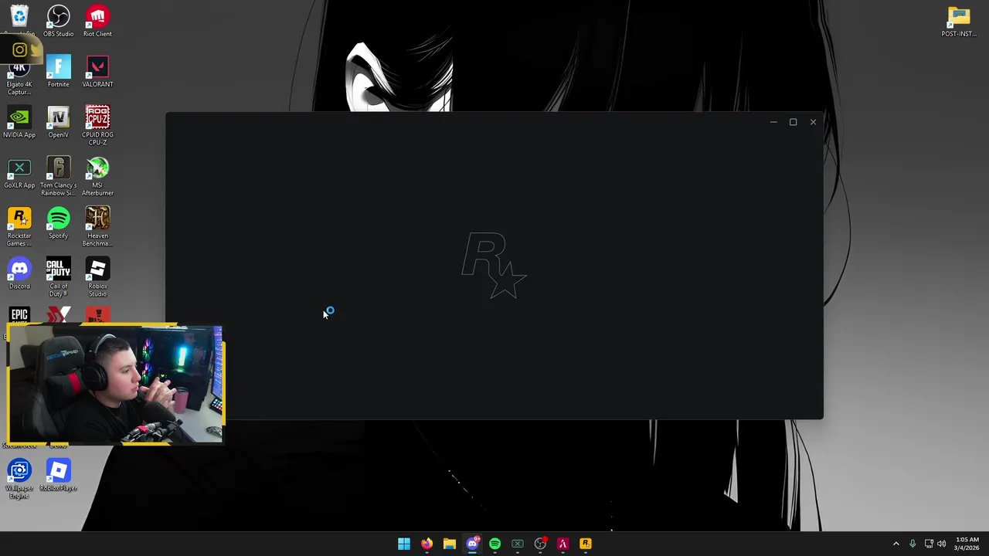Open the volume control in system tray
This screenshot has height=556, width=989.
[941, 544]
